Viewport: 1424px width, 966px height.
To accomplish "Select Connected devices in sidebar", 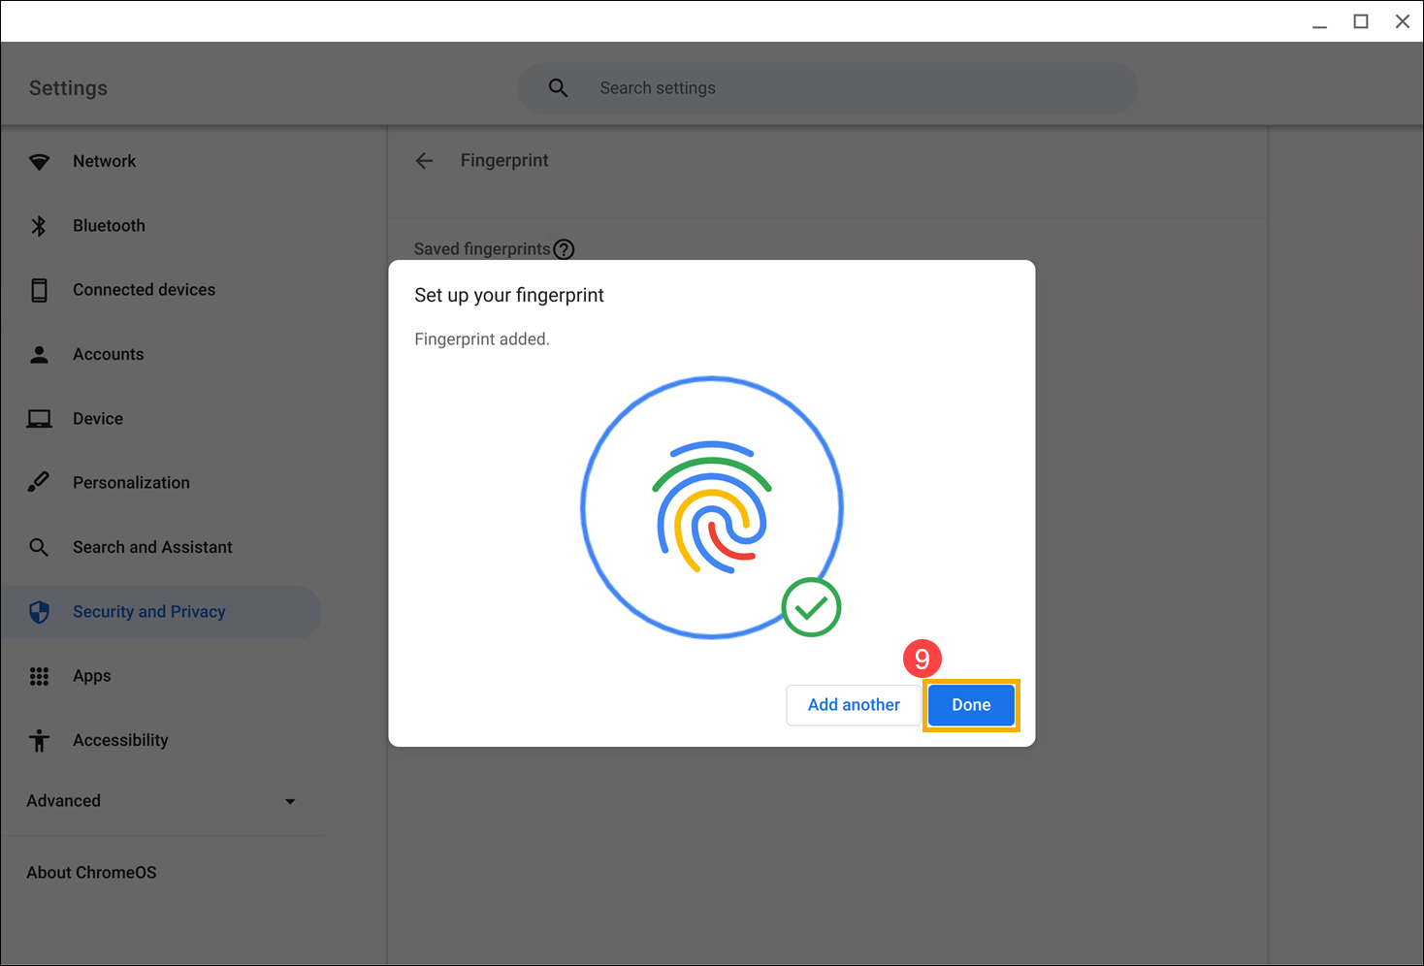I will (160, 290).
